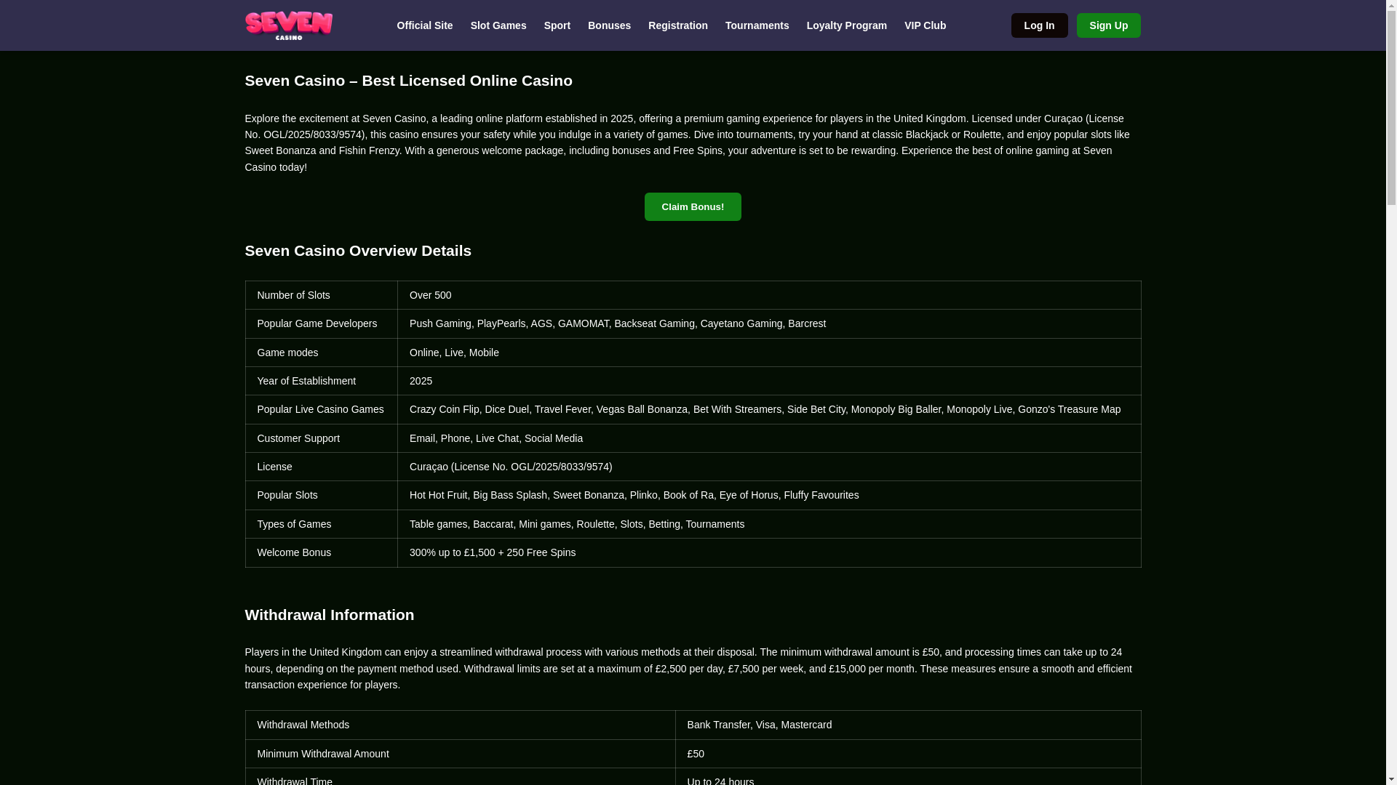This screenshot has width=1397, height=785.
Task: Click the 'License' label cell
Action: (x=322, y=467)
